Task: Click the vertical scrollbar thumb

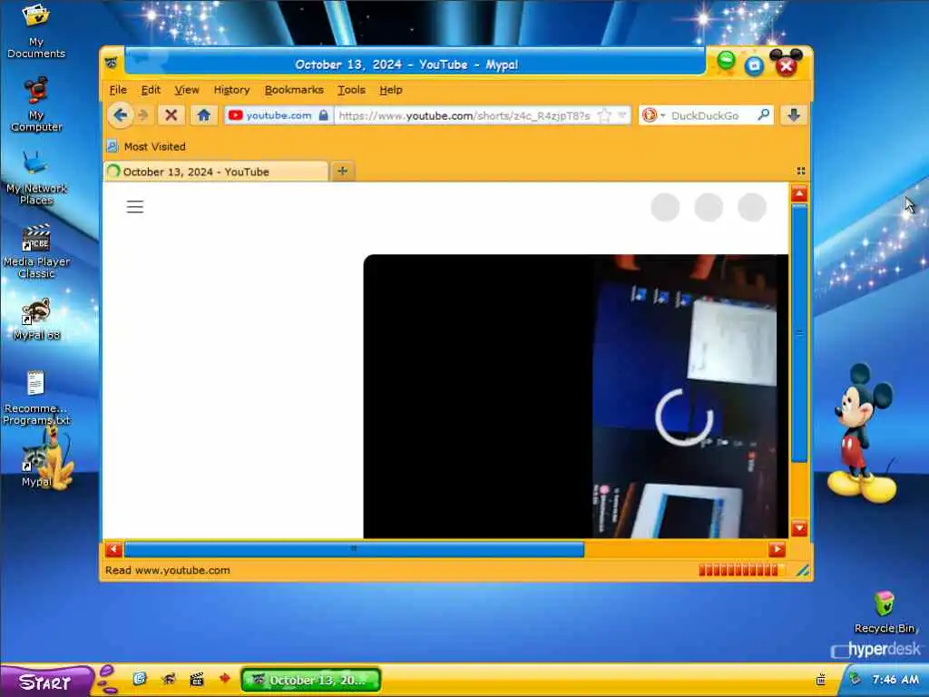Action: point(799,333)
